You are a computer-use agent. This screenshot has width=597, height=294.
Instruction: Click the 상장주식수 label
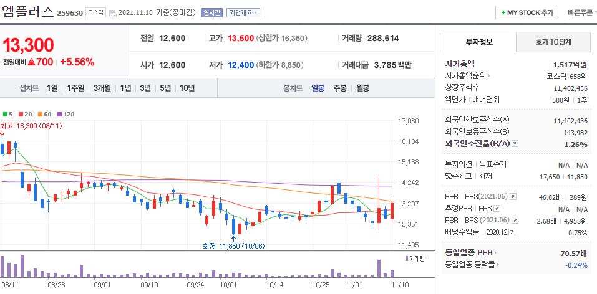(462, 87)
